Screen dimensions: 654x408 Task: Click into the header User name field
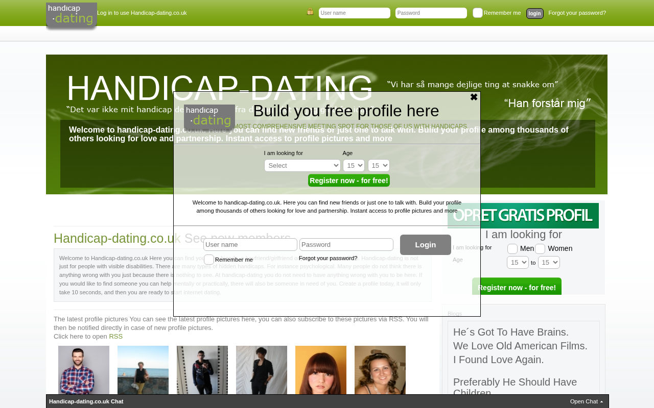click(355, 13)
